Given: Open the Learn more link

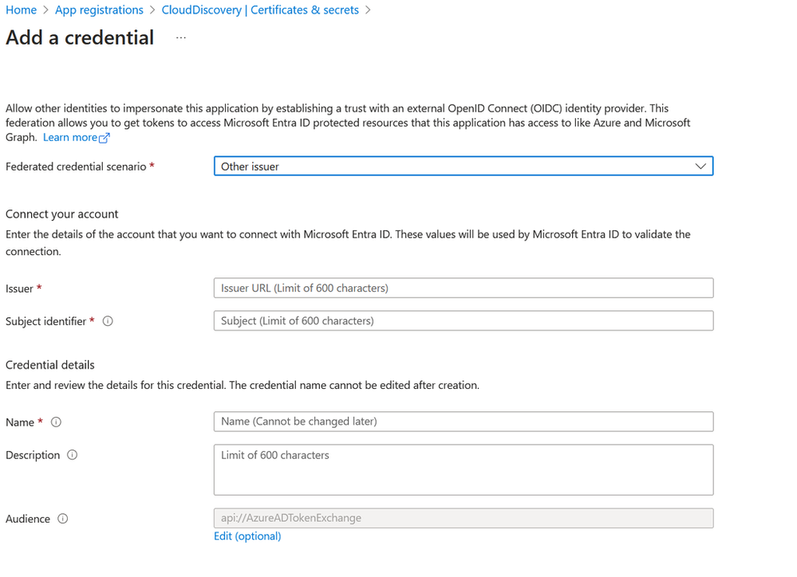Looking at the screenshot, I should (x=70, y=137).
